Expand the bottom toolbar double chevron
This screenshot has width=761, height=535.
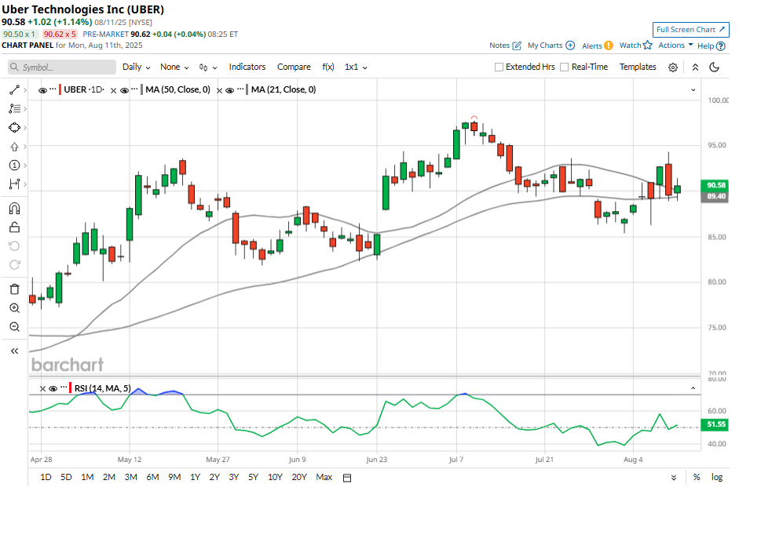pyautogui.click(x=674, y=478)
